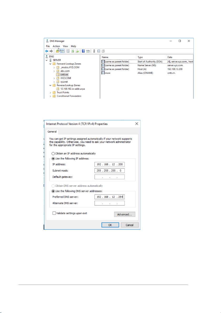Check Validate settings upon exit
Viewport: 221px width, 313px height.
tap(54, 213)
